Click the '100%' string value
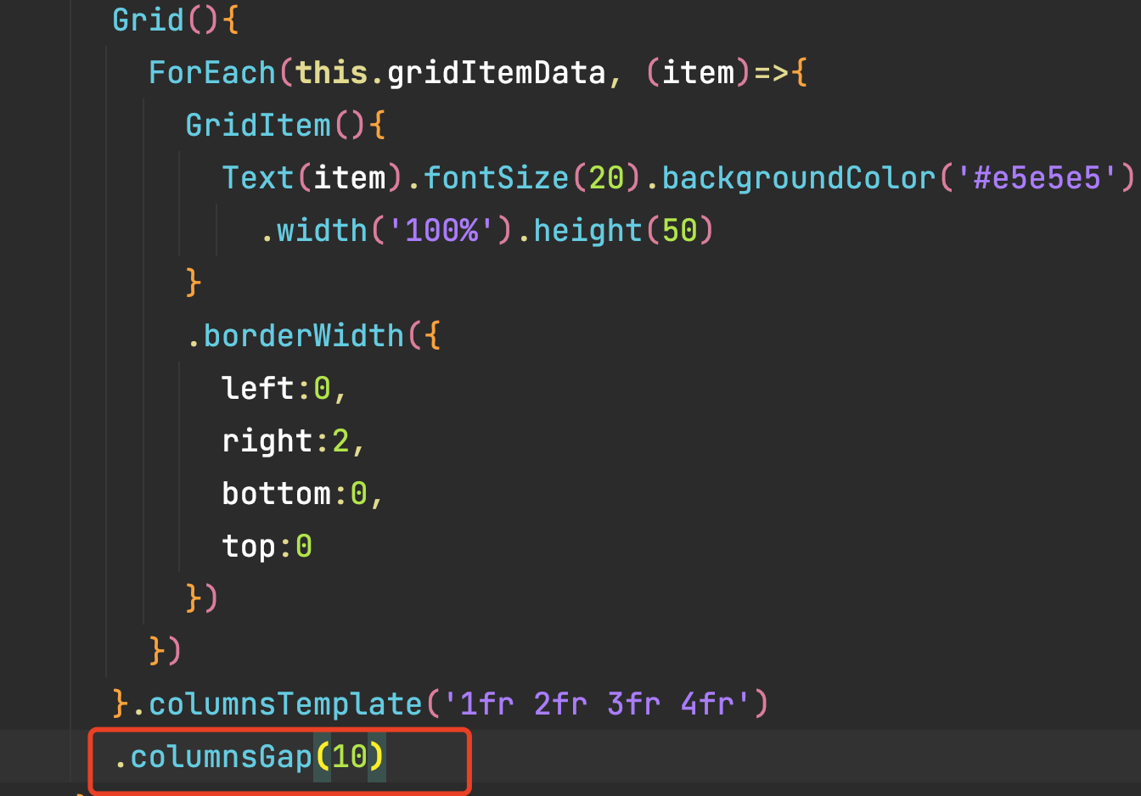The width and height of the screenshot is (1141, 796). click(441, 230)
